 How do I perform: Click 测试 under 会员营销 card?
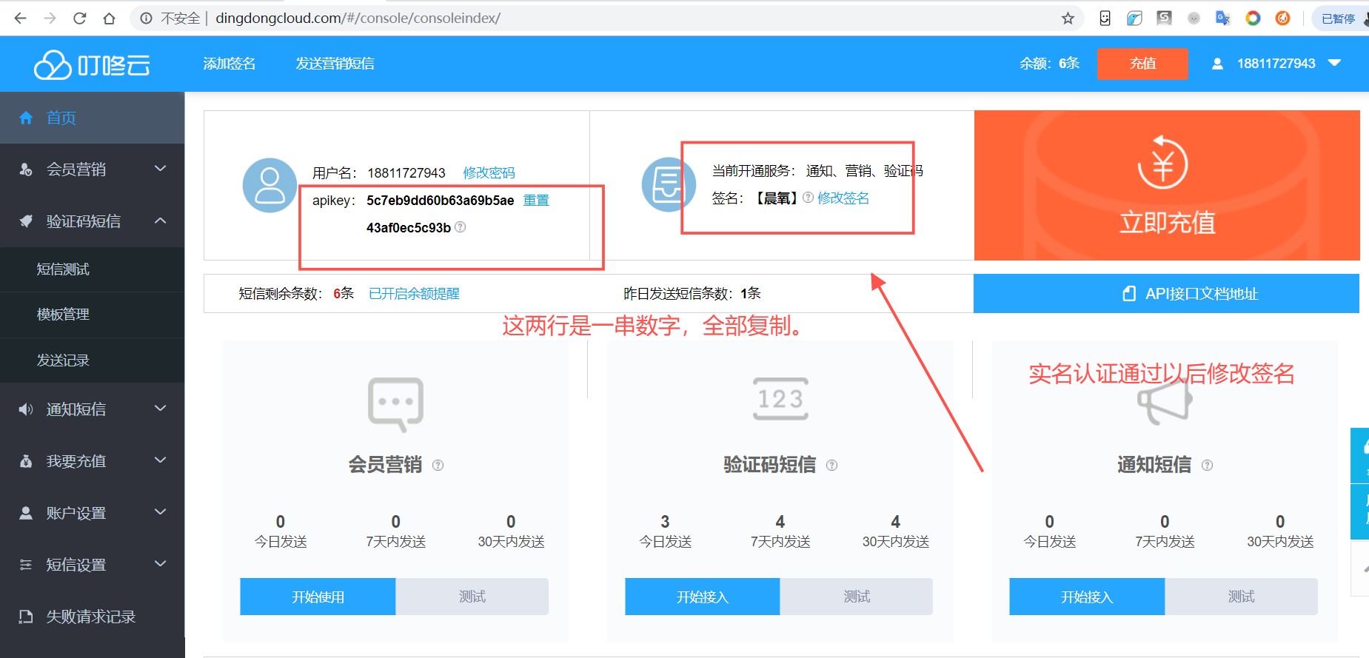pos(472,597)
